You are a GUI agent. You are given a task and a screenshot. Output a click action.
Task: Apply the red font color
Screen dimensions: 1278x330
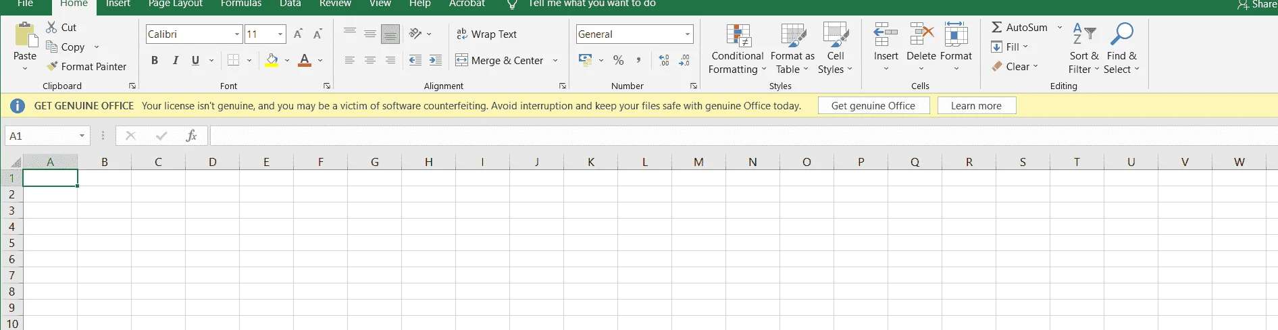point(305,60)
